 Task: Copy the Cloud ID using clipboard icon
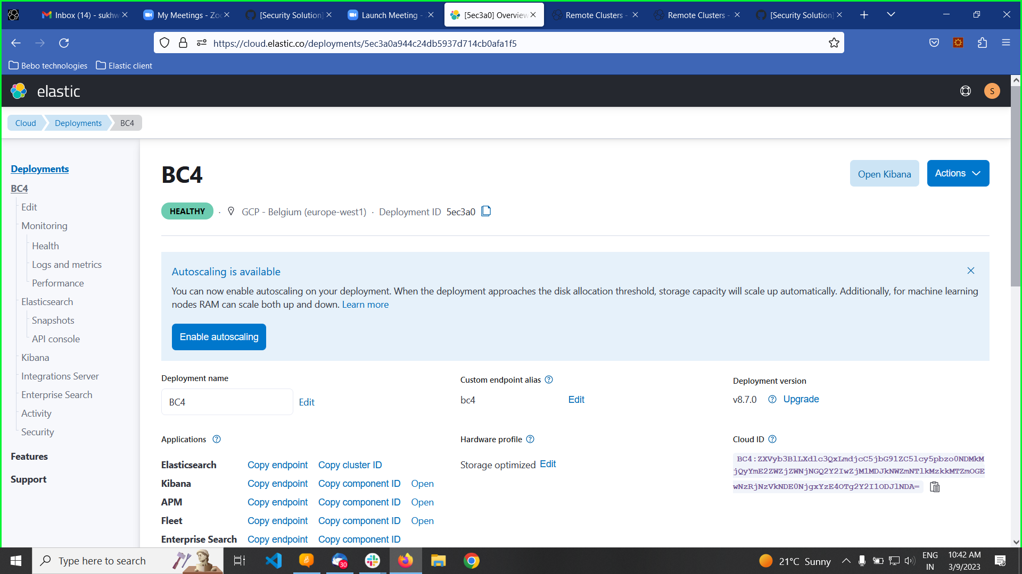pos(935,487)
